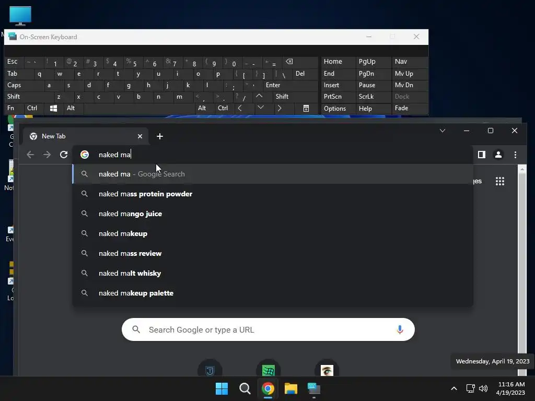The image size is (535, 401).
Task: Click the network tray icon
Action: pos(471,388)
